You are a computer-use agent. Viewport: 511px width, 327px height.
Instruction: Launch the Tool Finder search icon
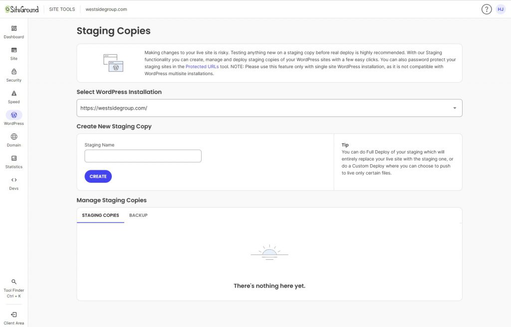click(x=14, y=282)
